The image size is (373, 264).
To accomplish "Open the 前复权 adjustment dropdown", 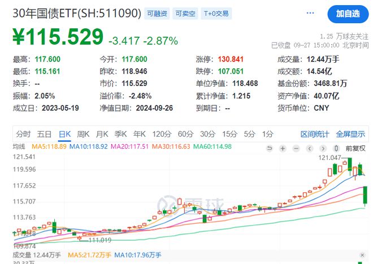I will [x=355, y=149].
